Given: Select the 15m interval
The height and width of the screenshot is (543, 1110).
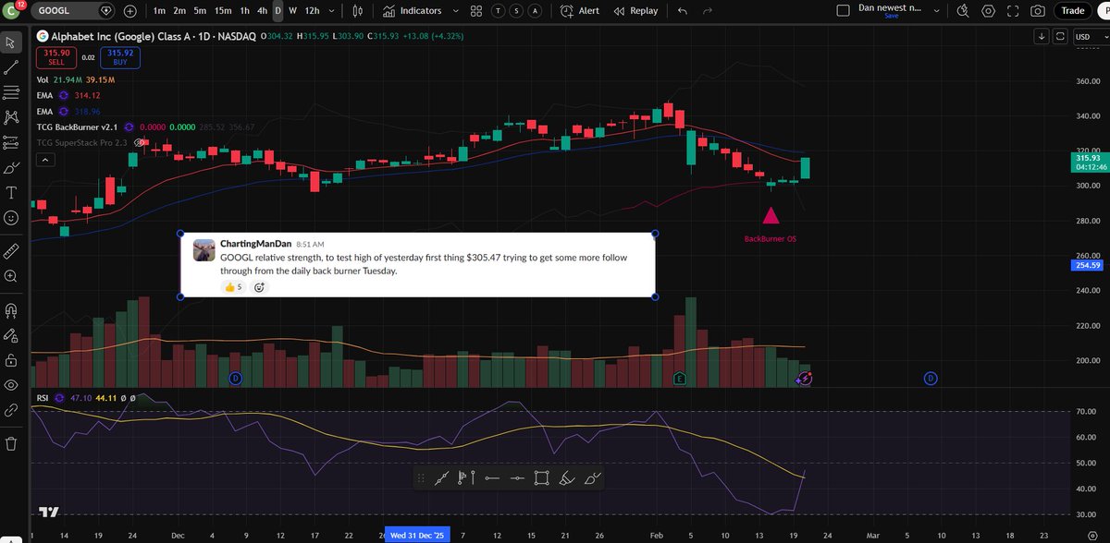Looking at the screenshot, I should tap(223, 11).
